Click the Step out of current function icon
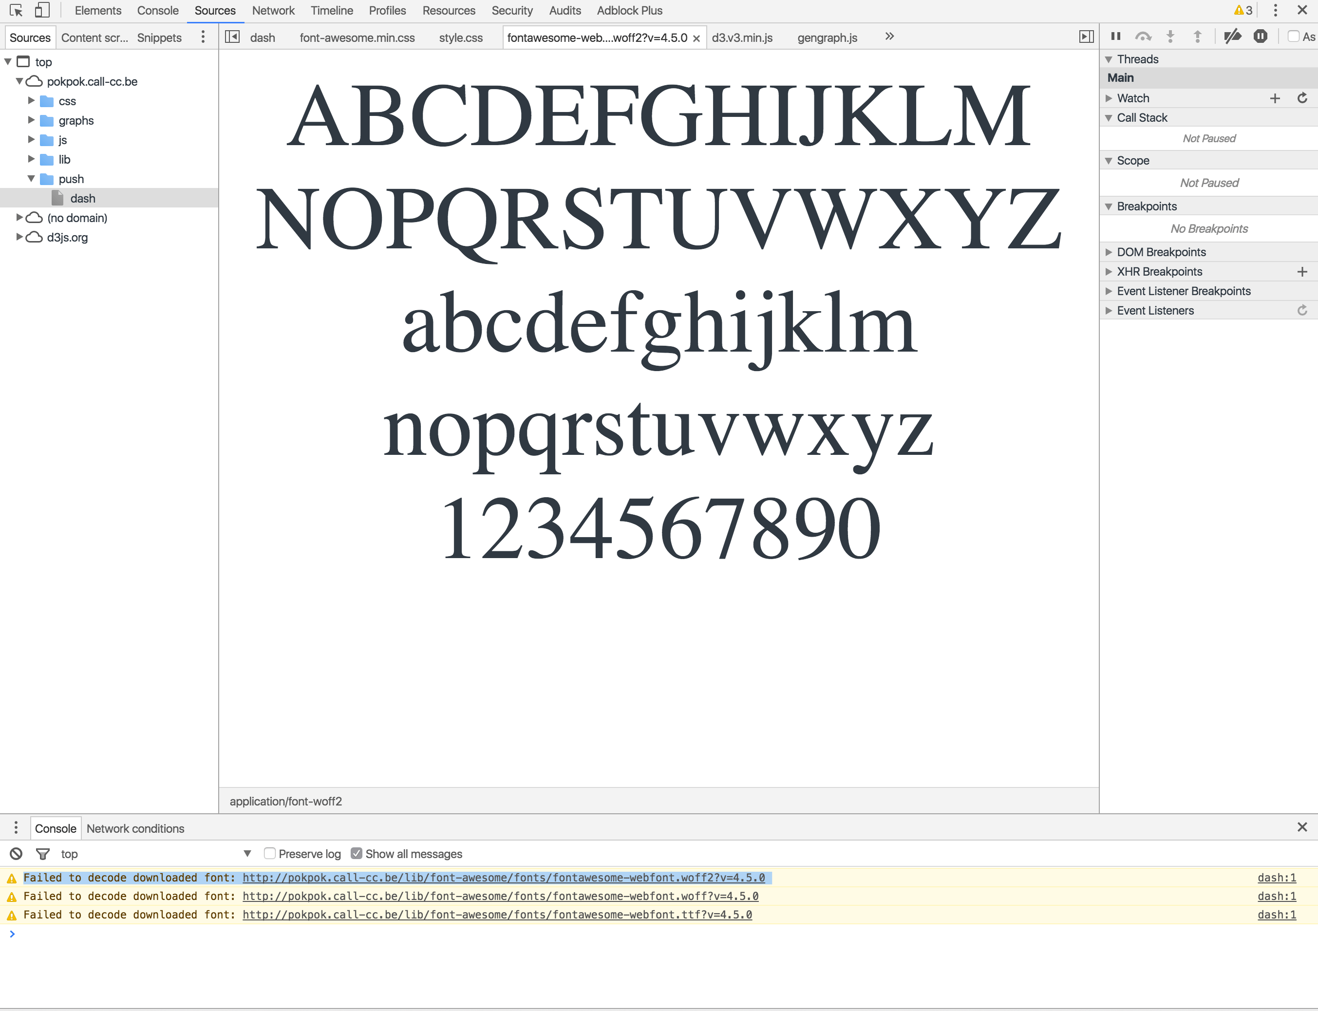The width and height of the screenshot is (1318, 1011). [1198, 36]
